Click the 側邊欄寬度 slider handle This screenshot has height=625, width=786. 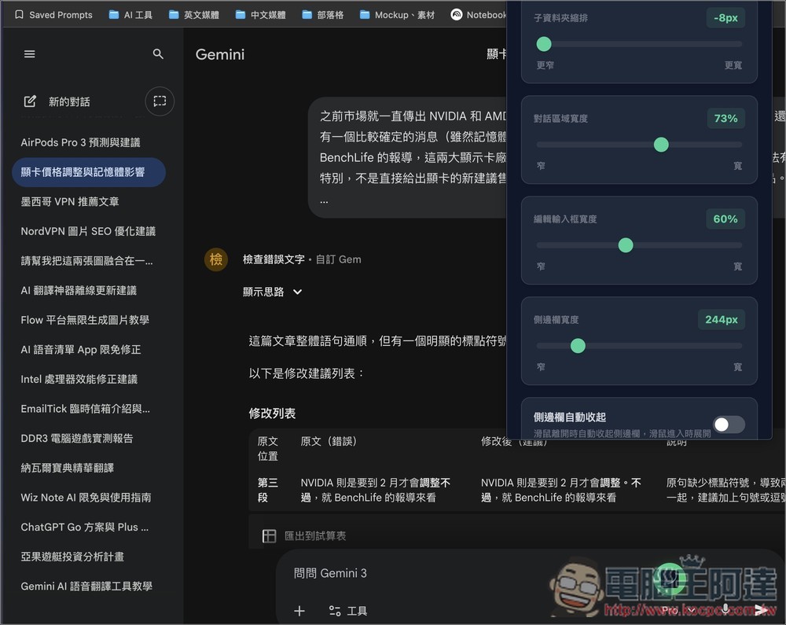[x=578, y=346]
